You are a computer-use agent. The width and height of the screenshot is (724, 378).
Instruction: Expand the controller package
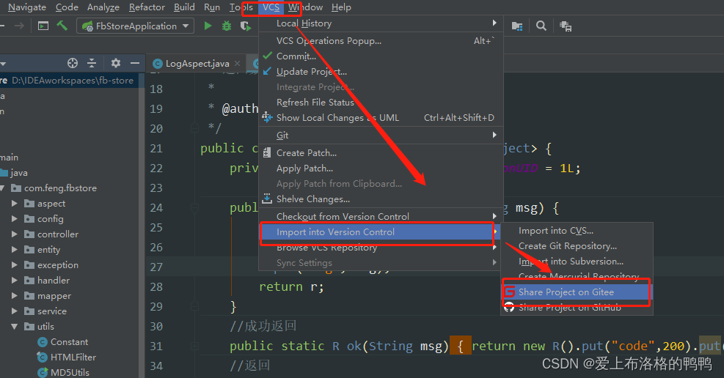tap(15, 234)
